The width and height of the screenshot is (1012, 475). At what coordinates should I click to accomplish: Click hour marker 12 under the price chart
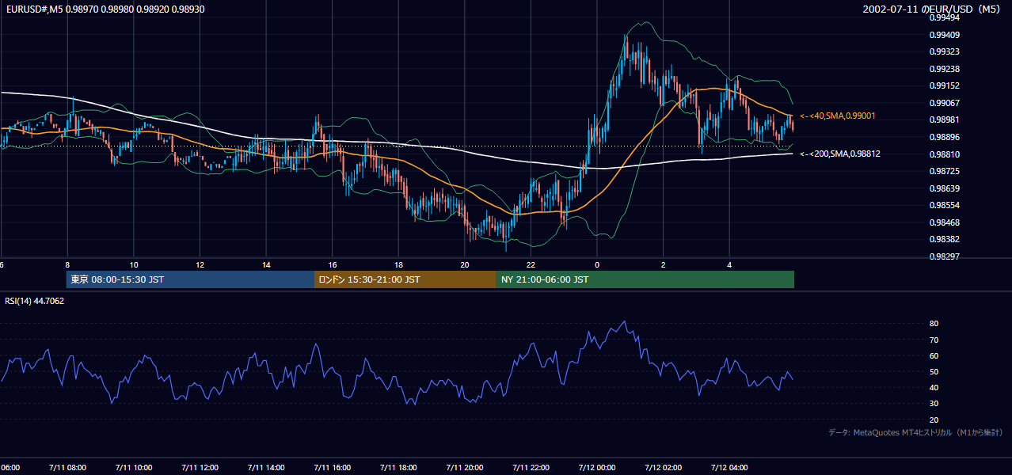coord(200,265)
